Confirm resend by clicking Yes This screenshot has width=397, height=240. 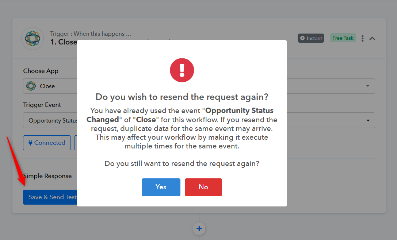(161, 187)
